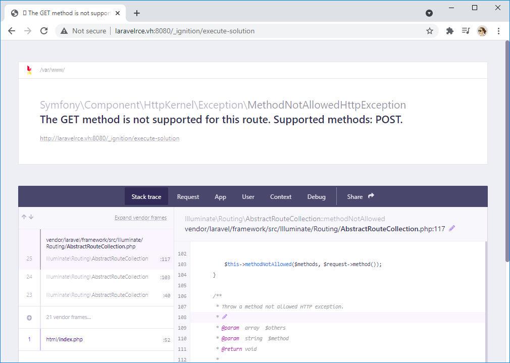This screenshot has height=363, width=510.
Task: Open the Share dropdown
Action: pos(361,196)
